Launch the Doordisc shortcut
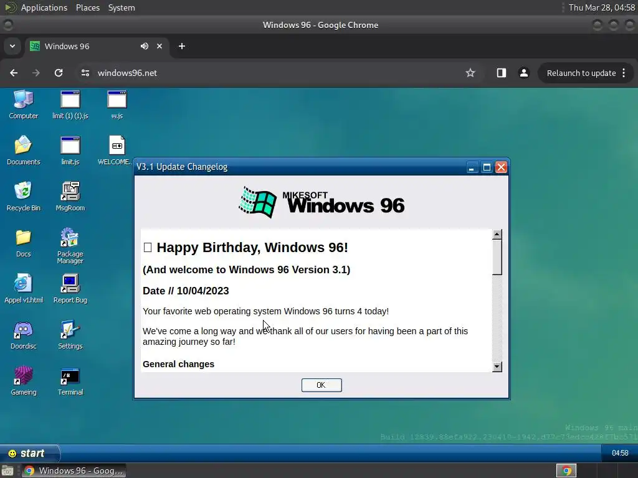This screenshot has width=638, height=478. coord(23,335)
